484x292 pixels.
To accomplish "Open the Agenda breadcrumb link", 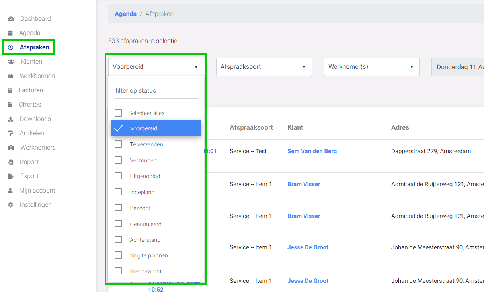I will 125,14.
